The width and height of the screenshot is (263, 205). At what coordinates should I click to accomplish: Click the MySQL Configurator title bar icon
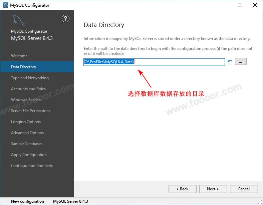click(x=5, y=5)
